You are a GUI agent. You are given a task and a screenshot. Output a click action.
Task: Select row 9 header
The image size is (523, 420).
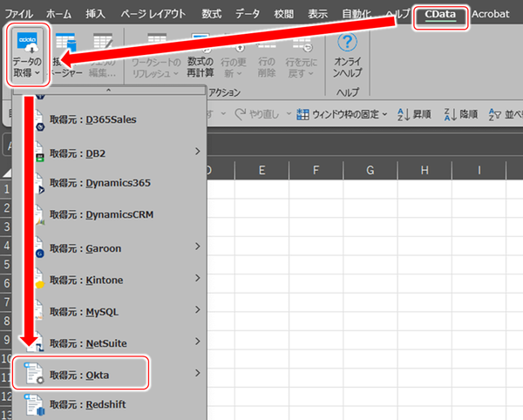[x=6, y=340]
